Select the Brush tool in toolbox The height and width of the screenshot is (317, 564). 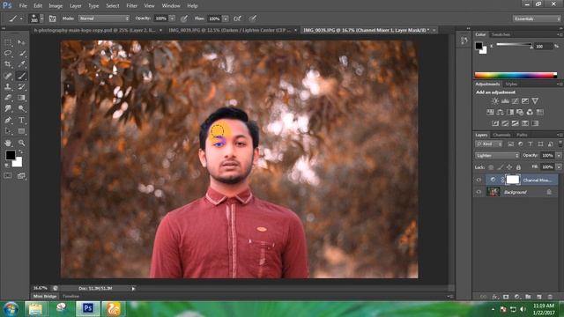tap(21, 76)
